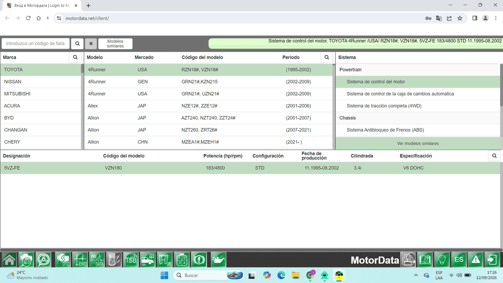The image size is (503, 283).
Task: Open the PIN DATA section
Action: pos(97,260)
